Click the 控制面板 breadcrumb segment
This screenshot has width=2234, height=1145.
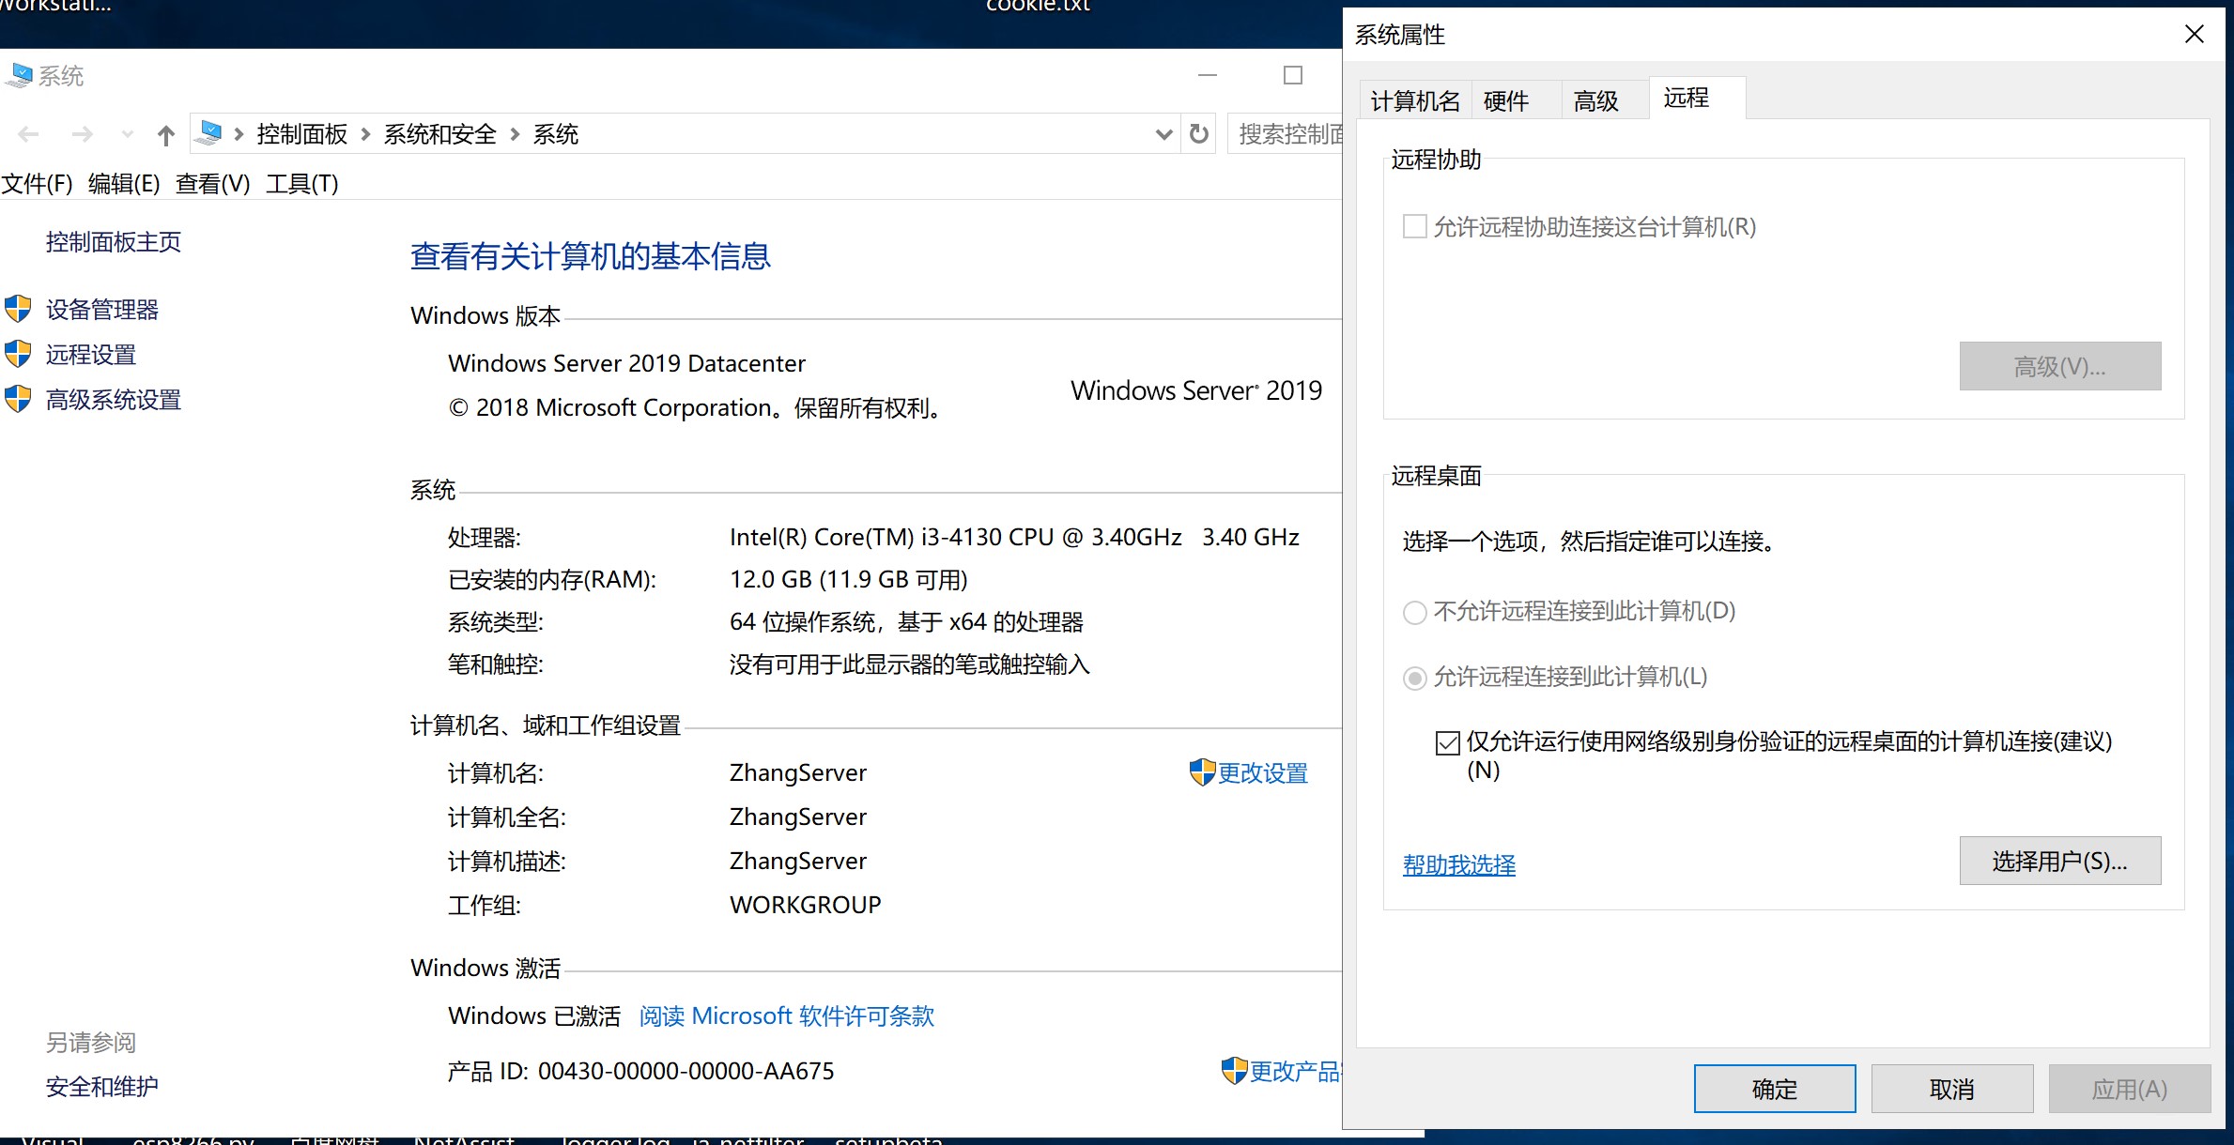(x=301, y=134)
